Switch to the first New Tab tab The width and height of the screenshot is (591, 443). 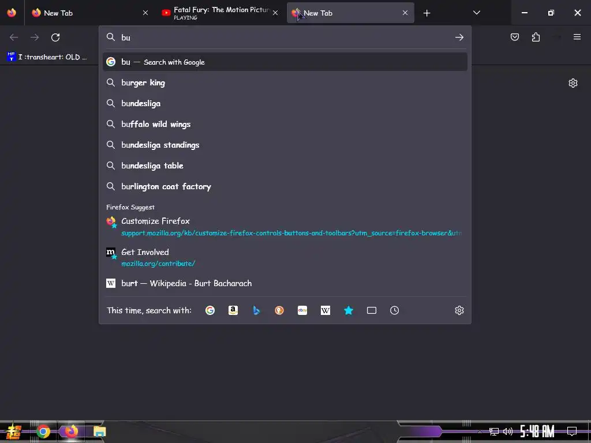89,13
